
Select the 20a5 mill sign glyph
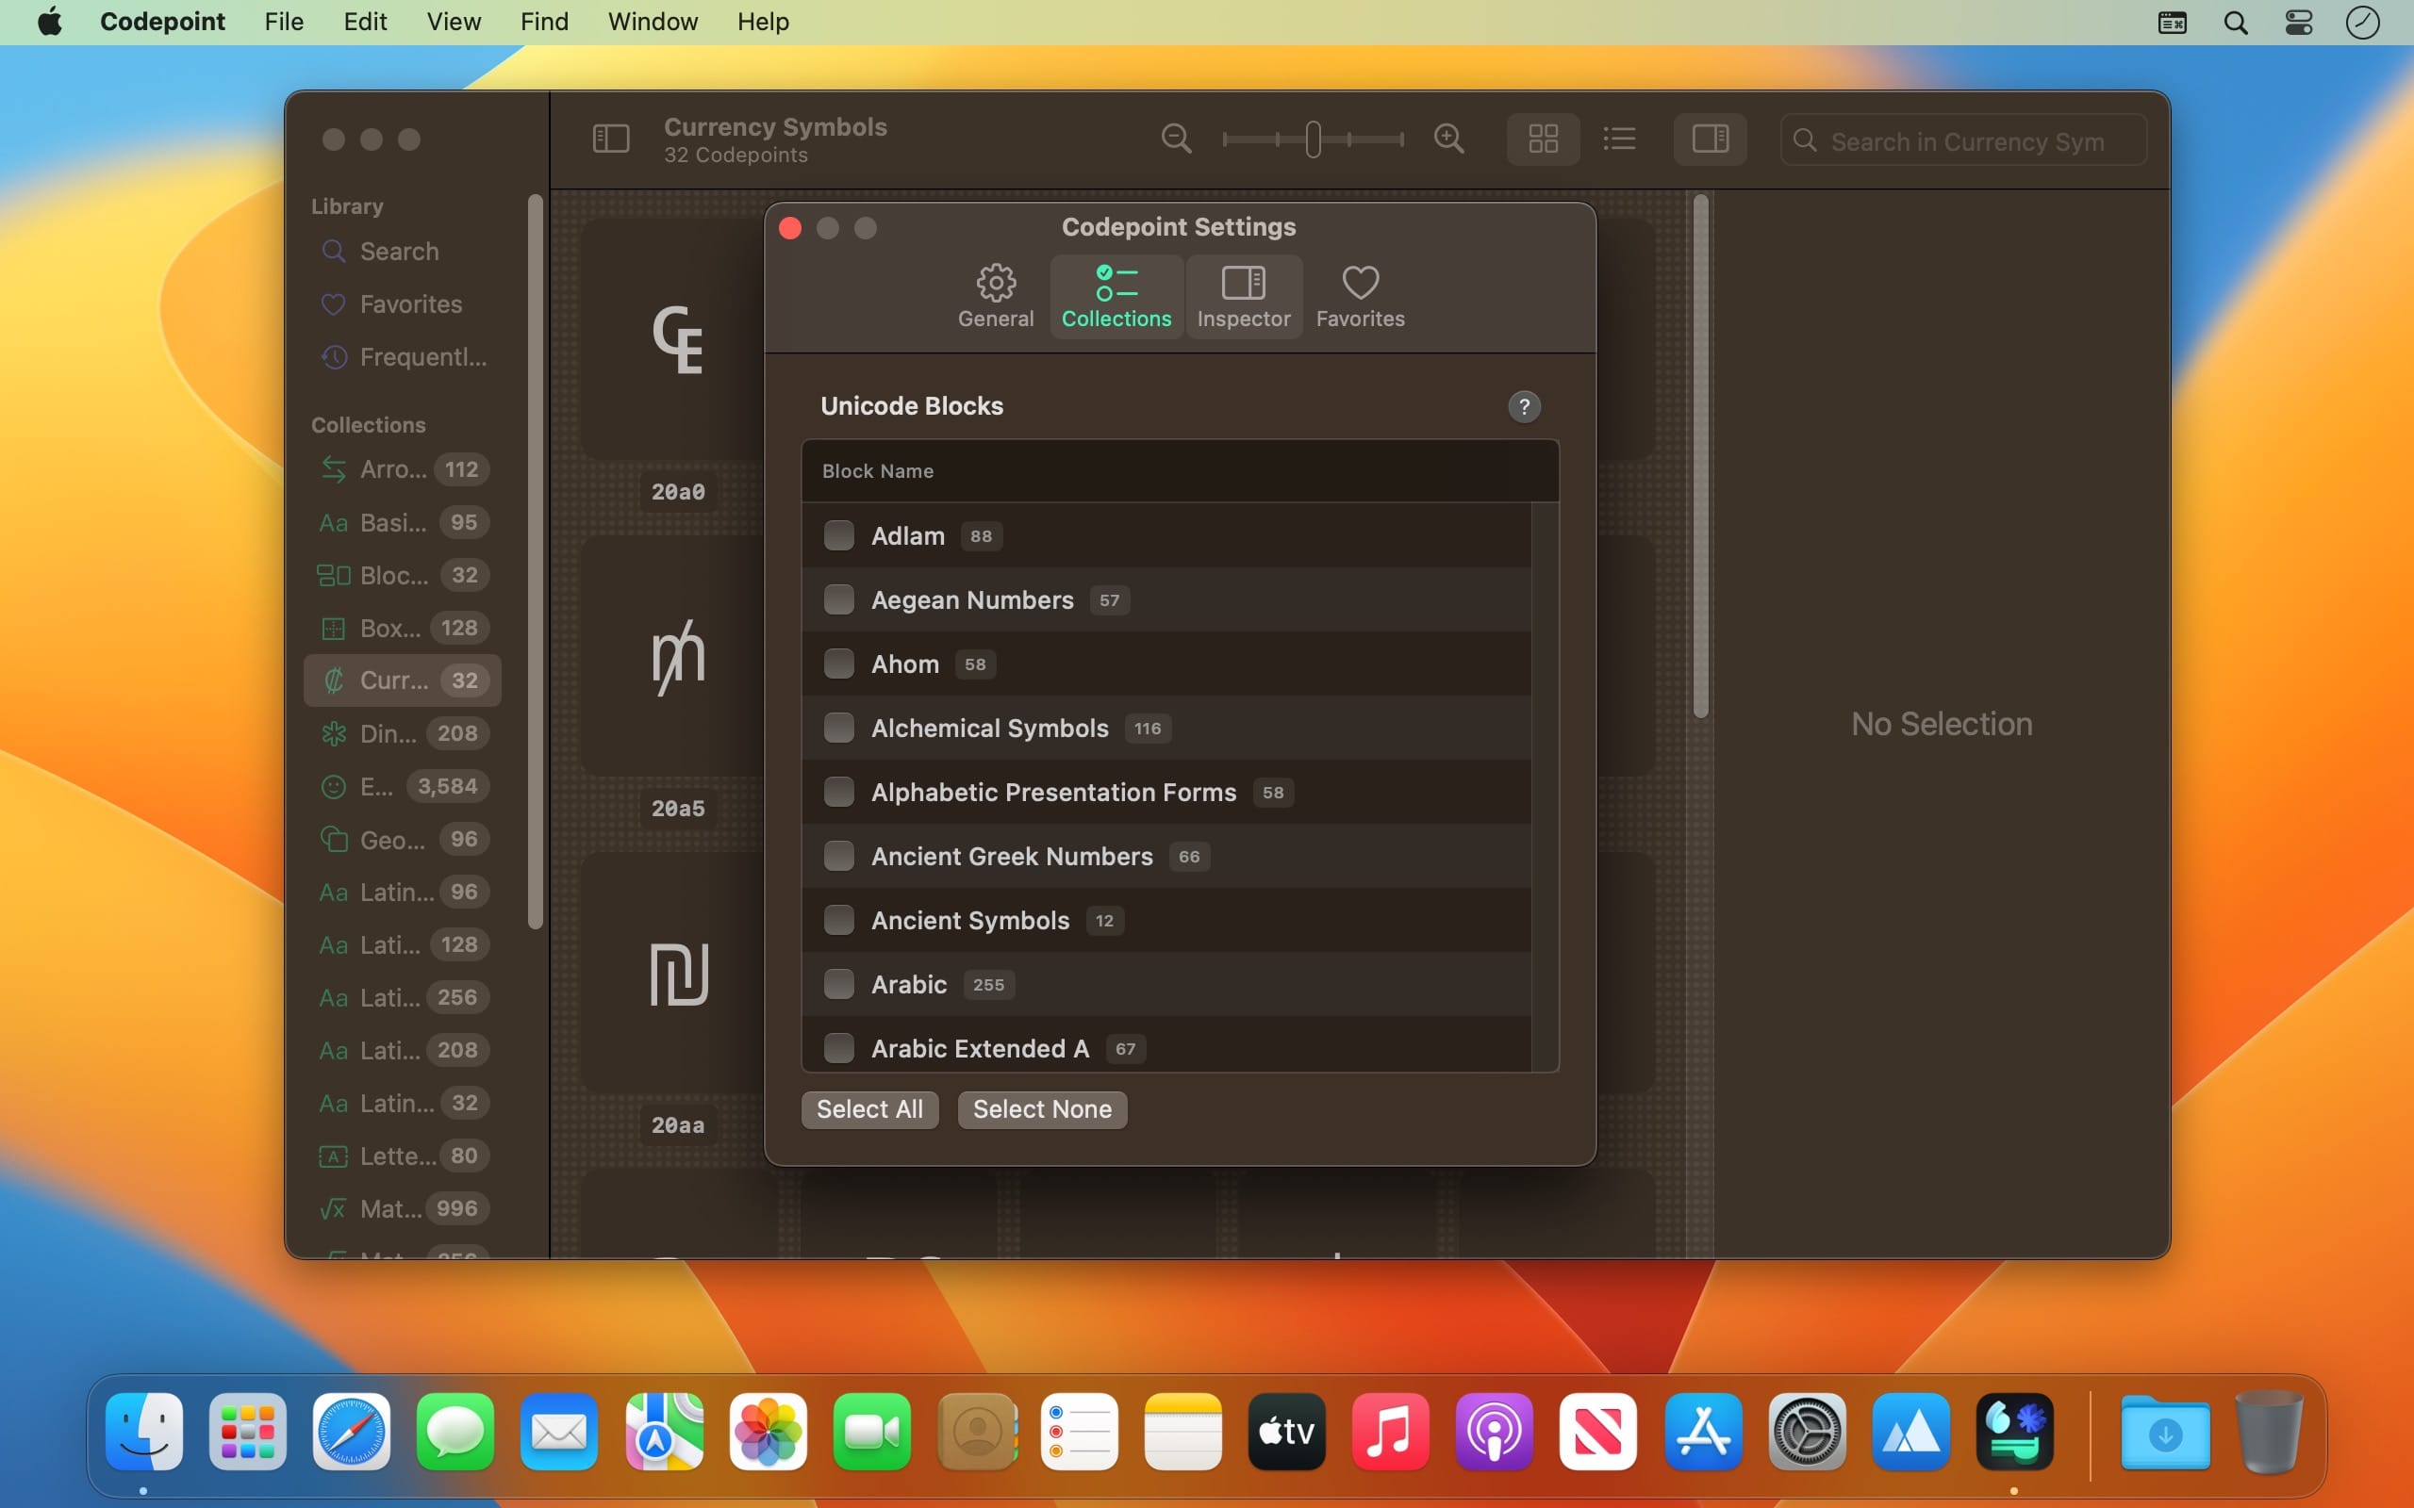678,656
